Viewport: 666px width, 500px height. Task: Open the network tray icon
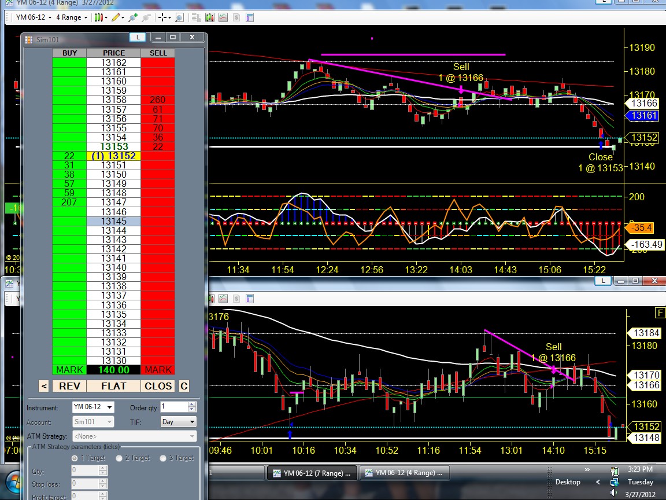coord(614,482)
